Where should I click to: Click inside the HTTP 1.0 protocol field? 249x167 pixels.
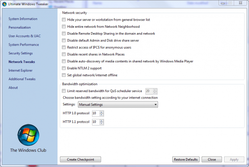point(96,113)
